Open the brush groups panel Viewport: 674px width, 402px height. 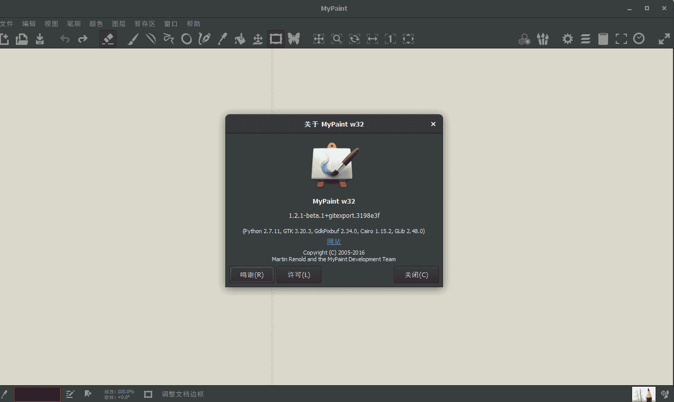(x=543, y=38)
